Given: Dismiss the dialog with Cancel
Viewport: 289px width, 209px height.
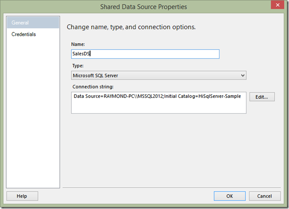Looking at the screenshot, I should (265, 196).
